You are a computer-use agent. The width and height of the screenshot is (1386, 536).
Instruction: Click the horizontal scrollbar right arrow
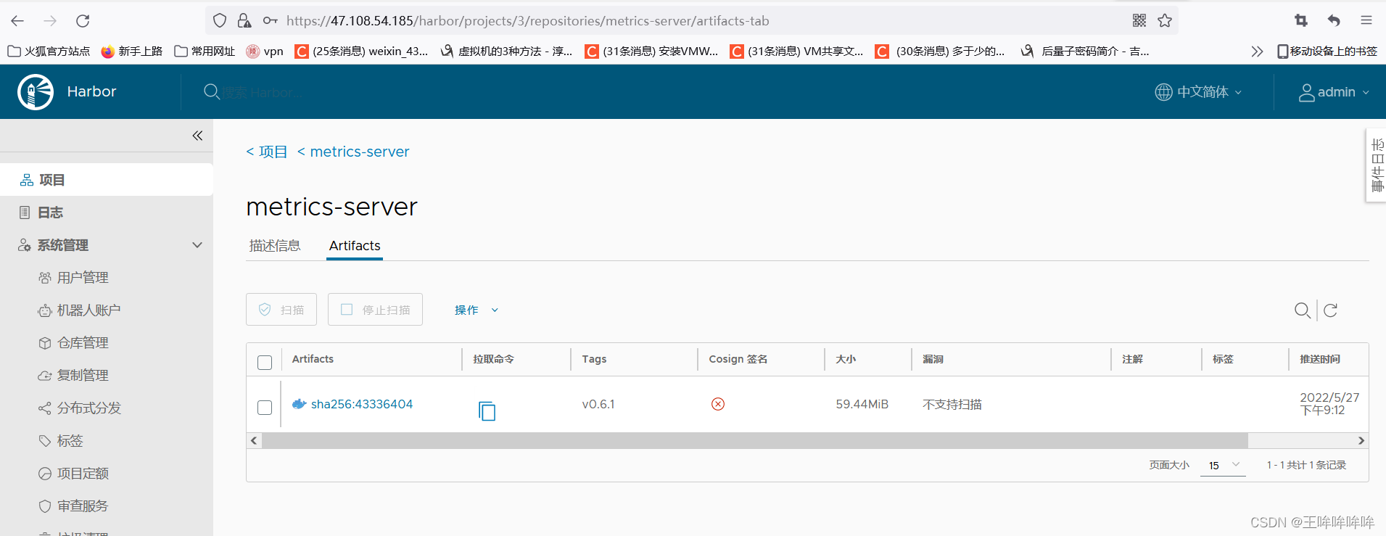click(1361, 440)
